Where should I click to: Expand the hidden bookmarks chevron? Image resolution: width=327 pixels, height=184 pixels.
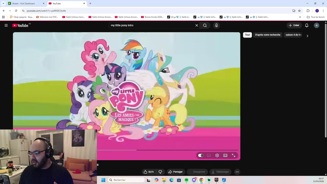(300, 17)
